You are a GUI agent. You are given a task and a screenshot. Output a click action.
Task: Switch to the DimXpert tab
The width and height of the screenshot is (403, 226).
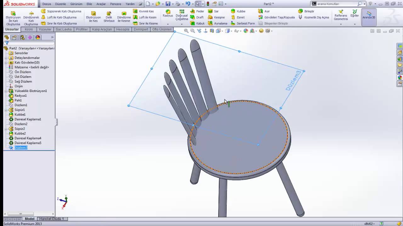pos(141,29)
